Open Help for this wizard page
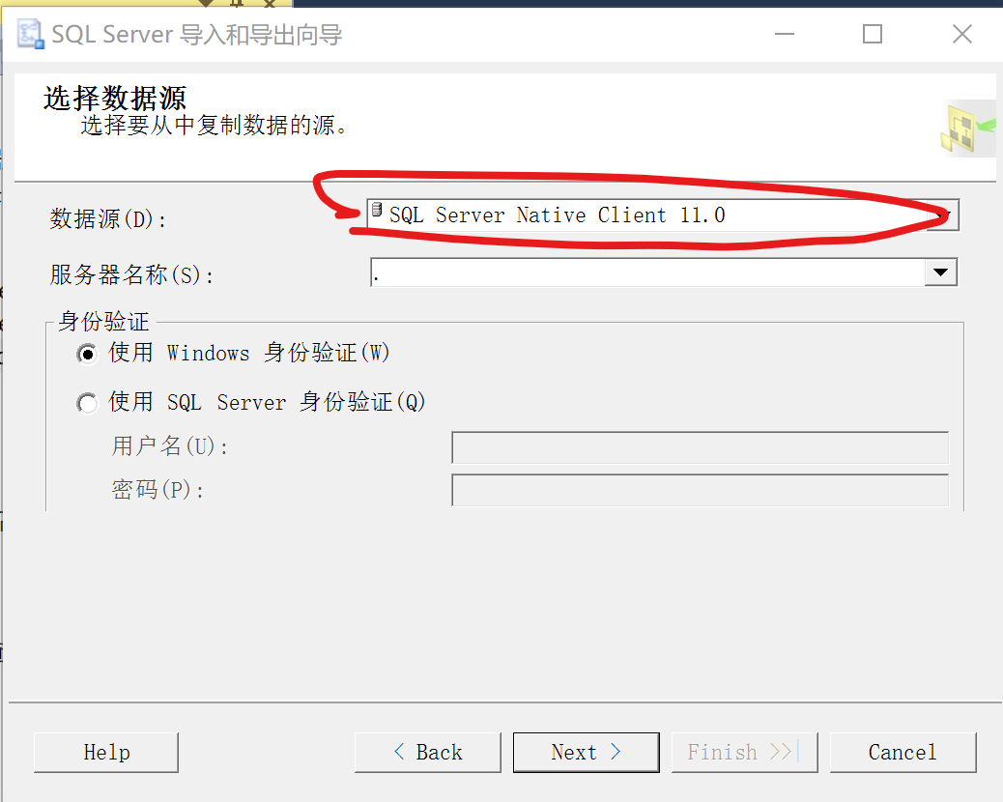Image resolution: width=1003 pixels, height=802 pixels. (x=106, y=753)
